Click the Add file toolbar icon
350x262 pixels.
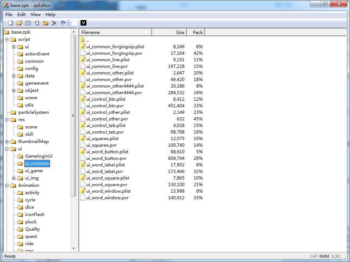tap(36, 23)
